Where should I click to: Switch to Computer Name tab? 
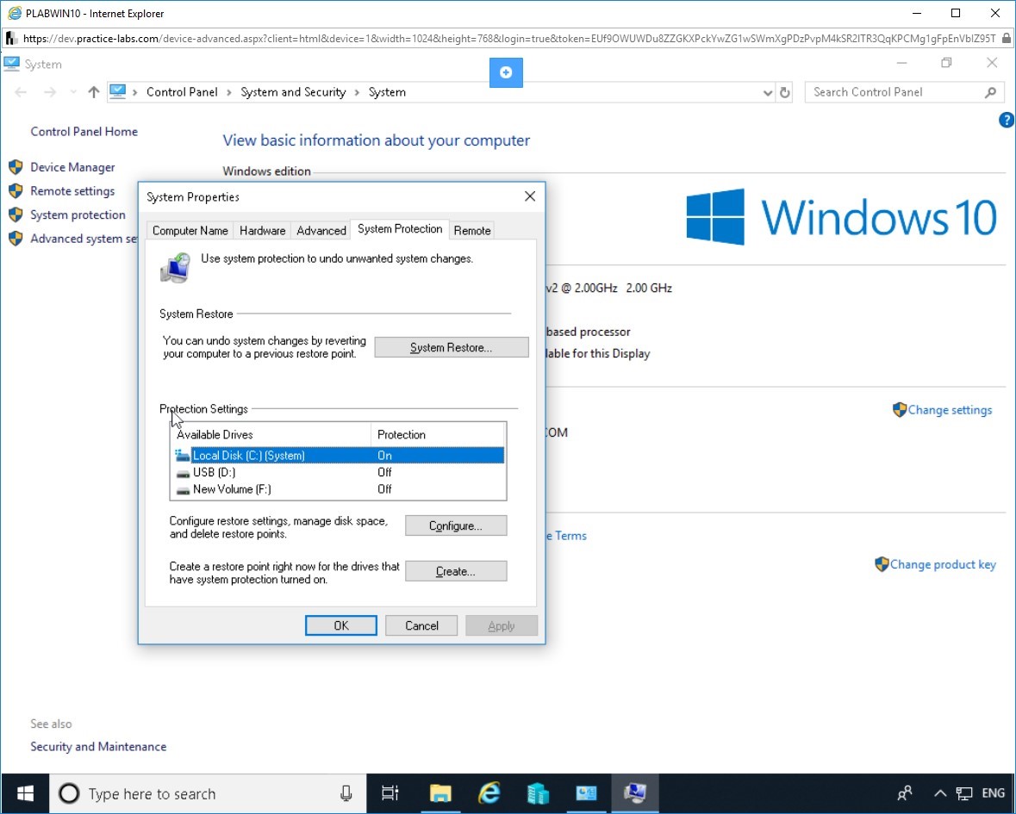[x=190, y=231]
